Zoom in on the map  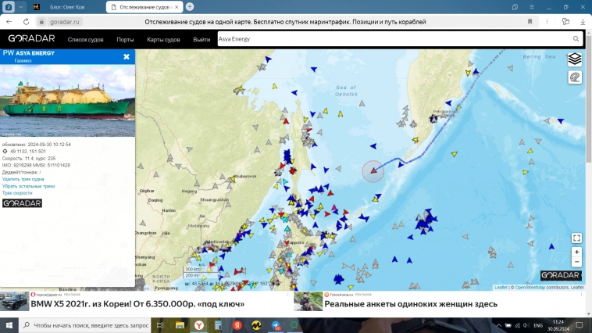pos(576,252)
